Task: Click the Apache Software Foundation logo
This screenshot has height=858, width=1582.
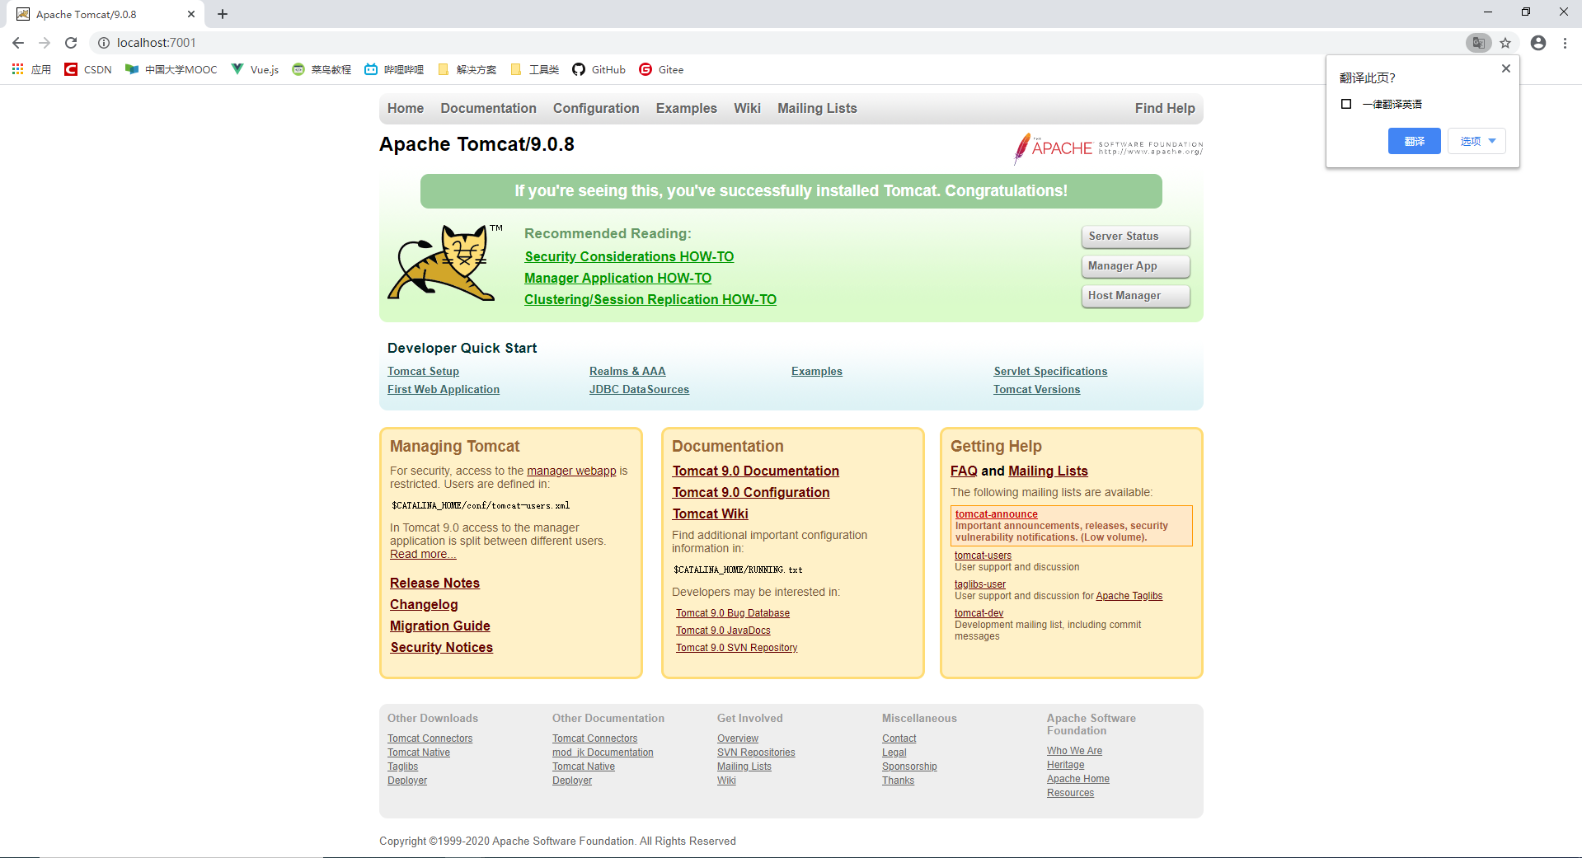Action: coord(1108,148)
